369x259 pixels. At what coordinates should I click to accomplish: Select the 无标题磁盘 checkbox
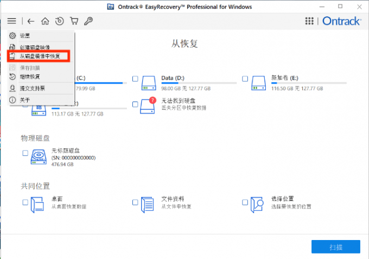click(x=25, y=153)
